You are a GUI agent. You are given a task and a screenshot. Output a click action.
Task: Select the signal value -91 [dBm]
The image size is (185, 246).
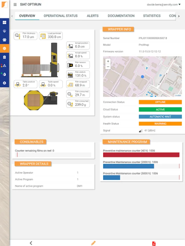click(150, 131)
